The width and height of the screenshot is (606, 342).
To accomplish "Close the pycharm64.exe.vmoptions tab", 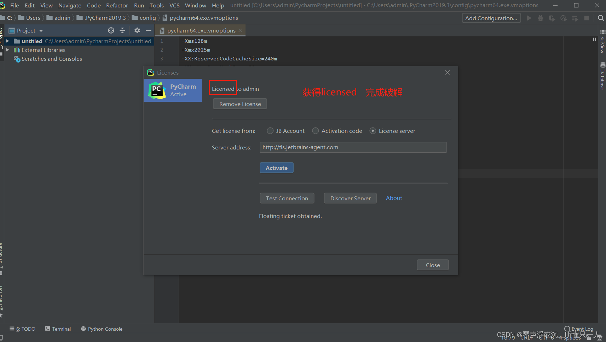I will click(x=241, y=30).
